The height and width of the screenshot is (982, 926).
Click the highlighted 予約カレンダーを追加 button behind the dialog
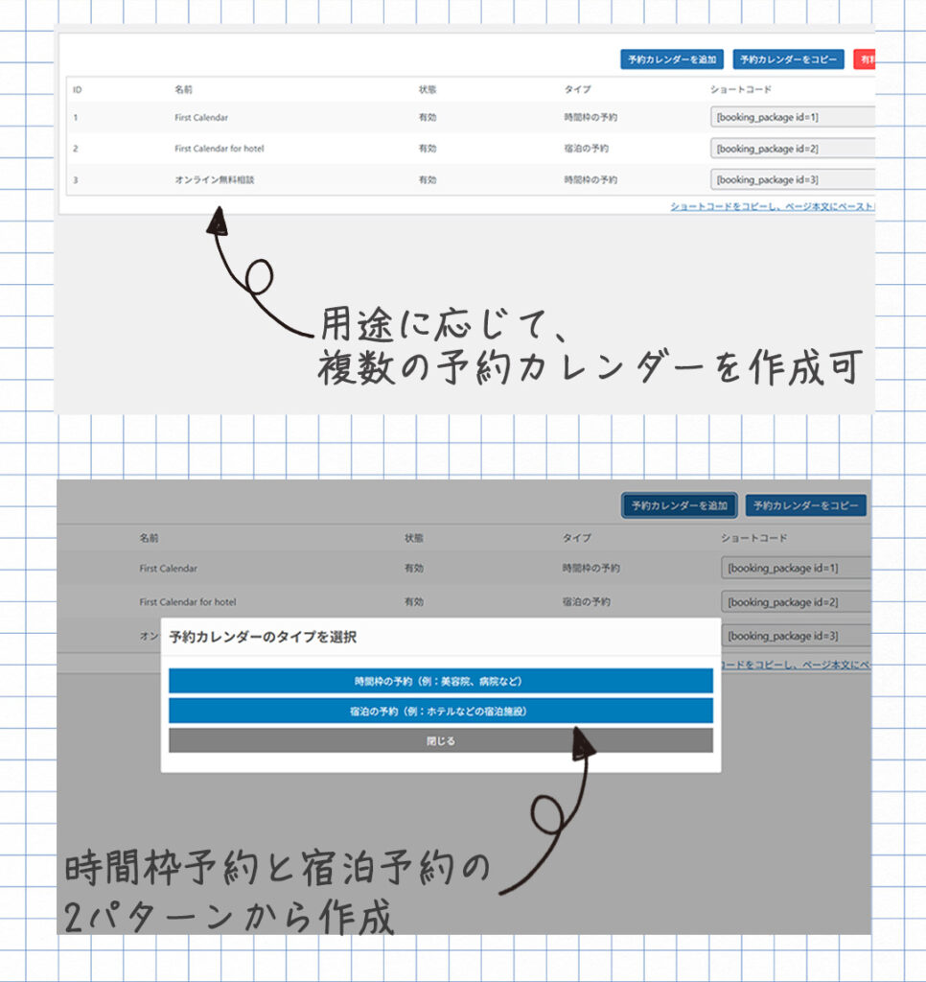coord(680,505)
